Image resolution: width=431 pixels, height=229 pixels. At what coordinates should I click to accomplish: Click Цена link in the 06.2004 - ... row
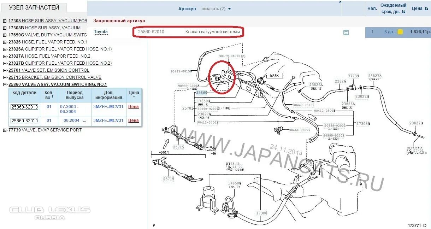pyautogui.click(x=134, y=121)
